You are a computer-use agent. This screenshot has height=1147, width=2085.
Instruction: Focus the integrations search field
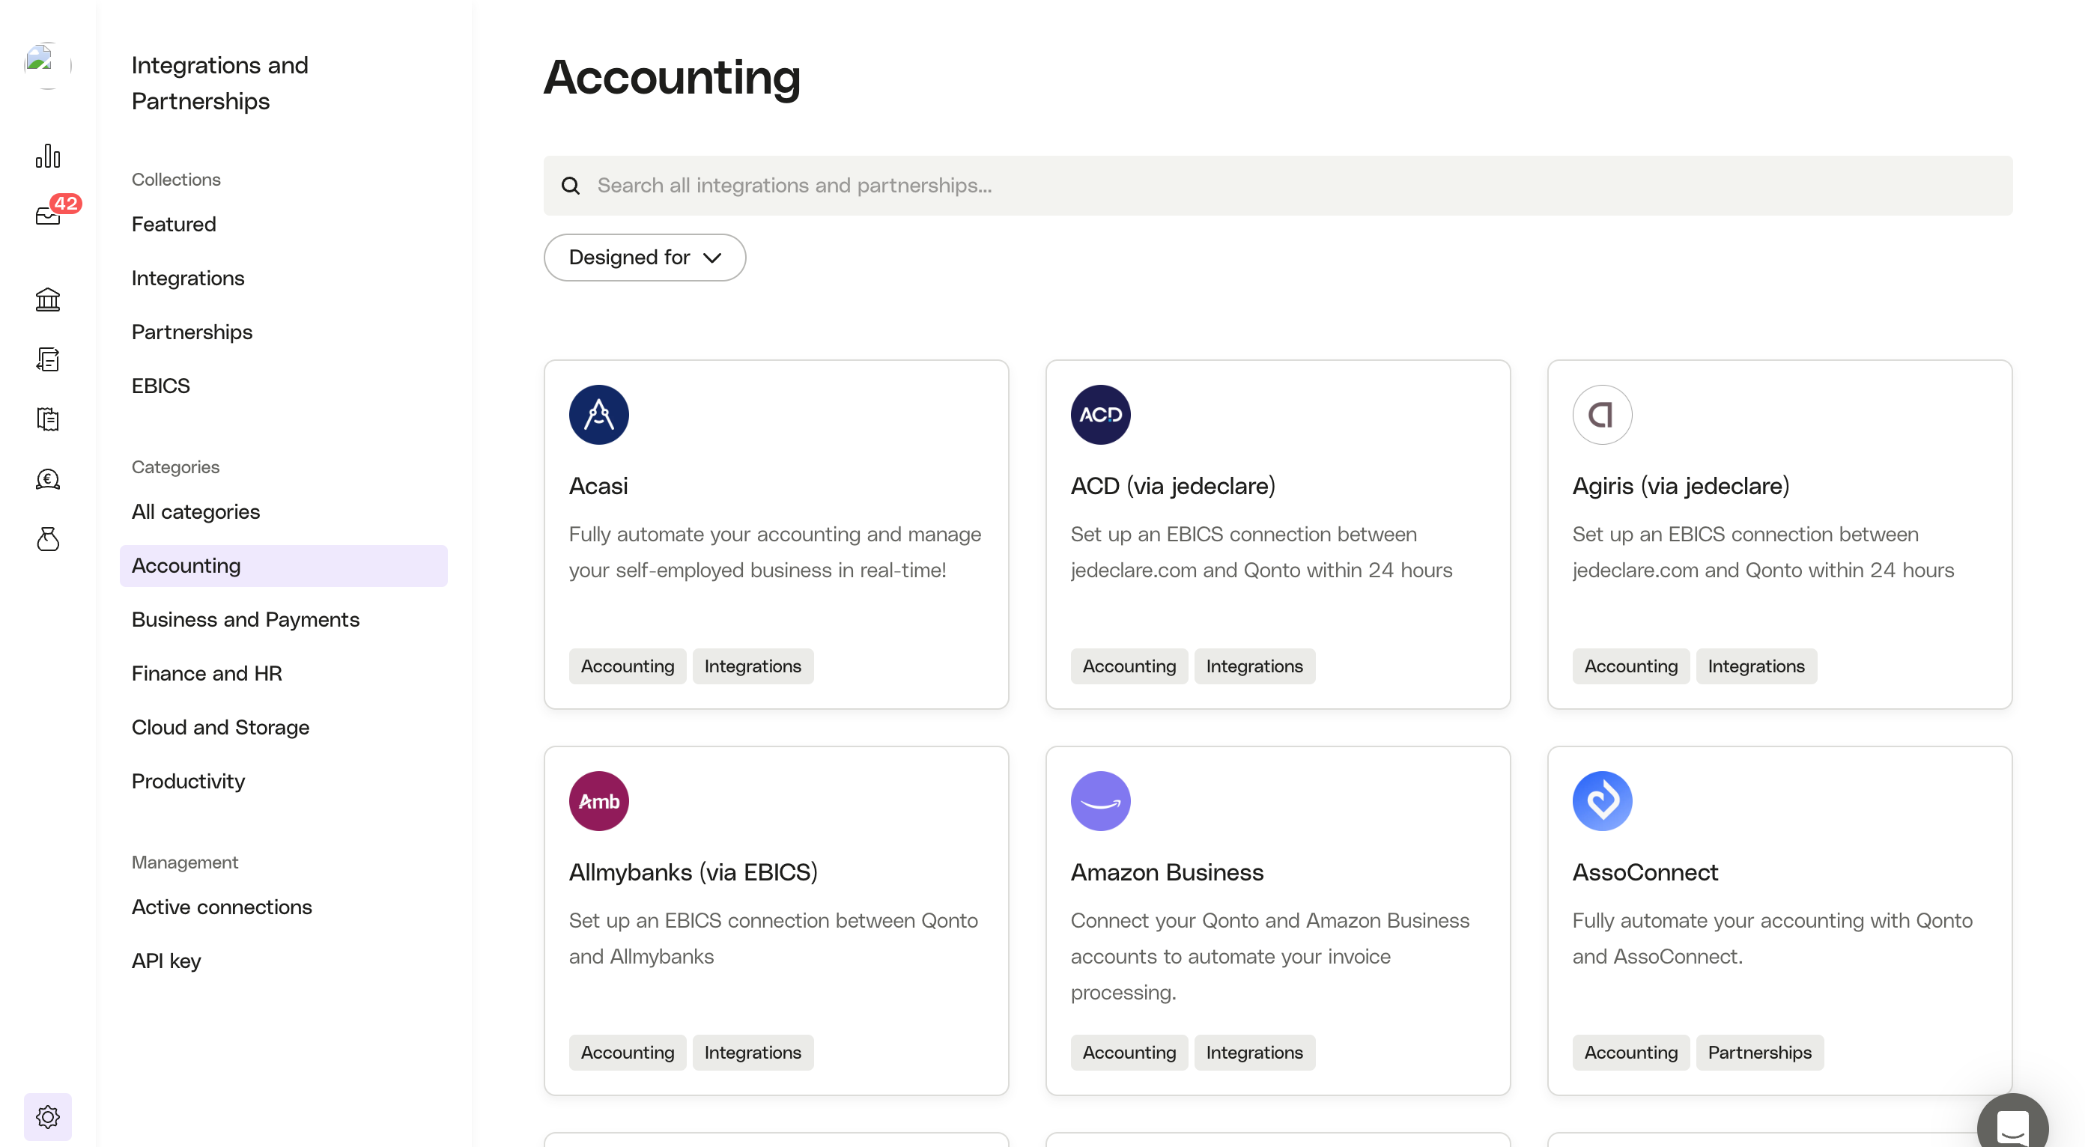(x=1277, y=185)
